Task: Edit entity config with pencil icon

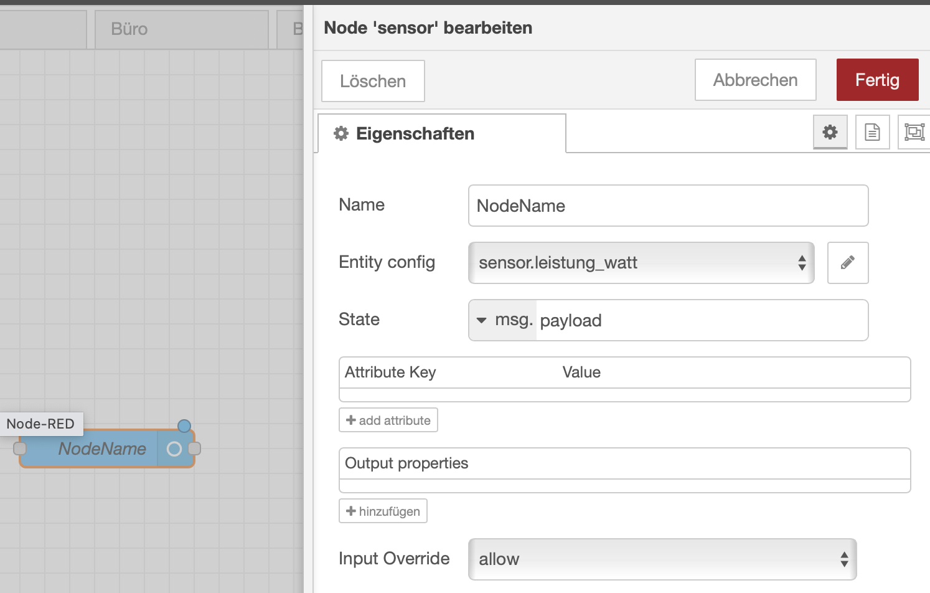Action: 848,263
